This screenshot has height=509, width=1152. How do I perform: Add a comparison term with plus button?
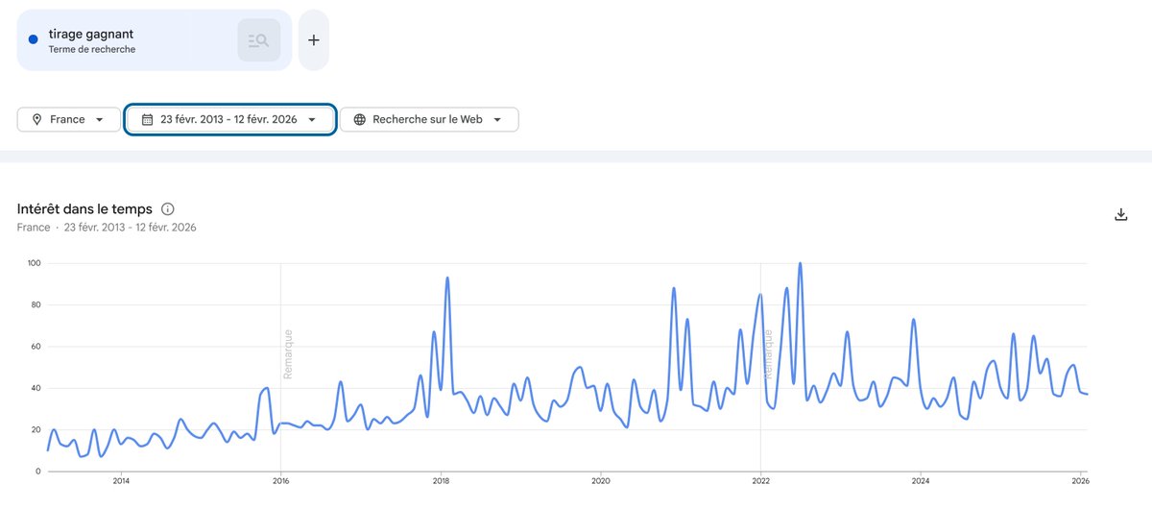coord(313,40)
